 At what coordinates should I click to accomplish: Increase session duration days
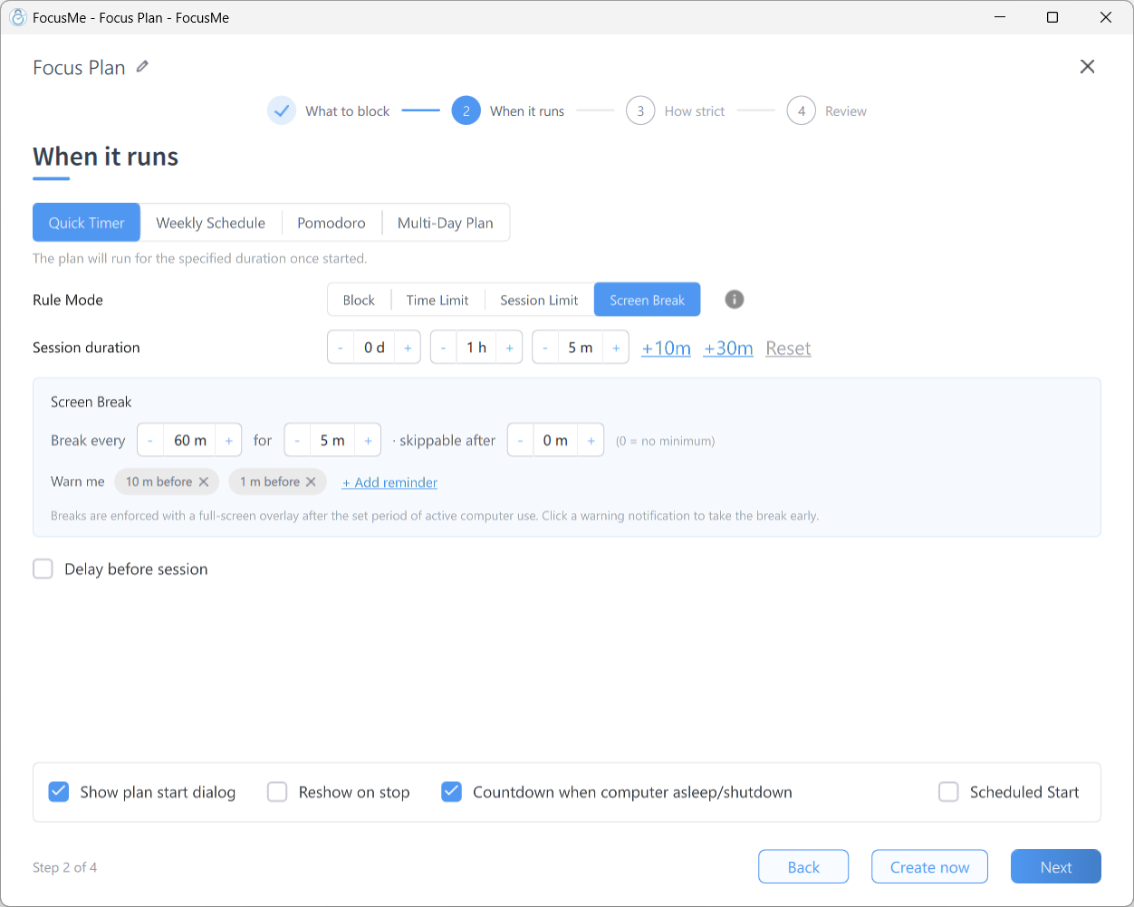click(x=408, y=348)
